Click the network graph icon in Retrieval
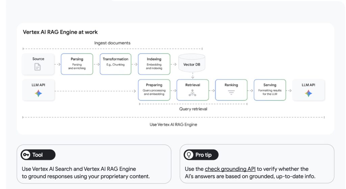 [x=193, y=93]
